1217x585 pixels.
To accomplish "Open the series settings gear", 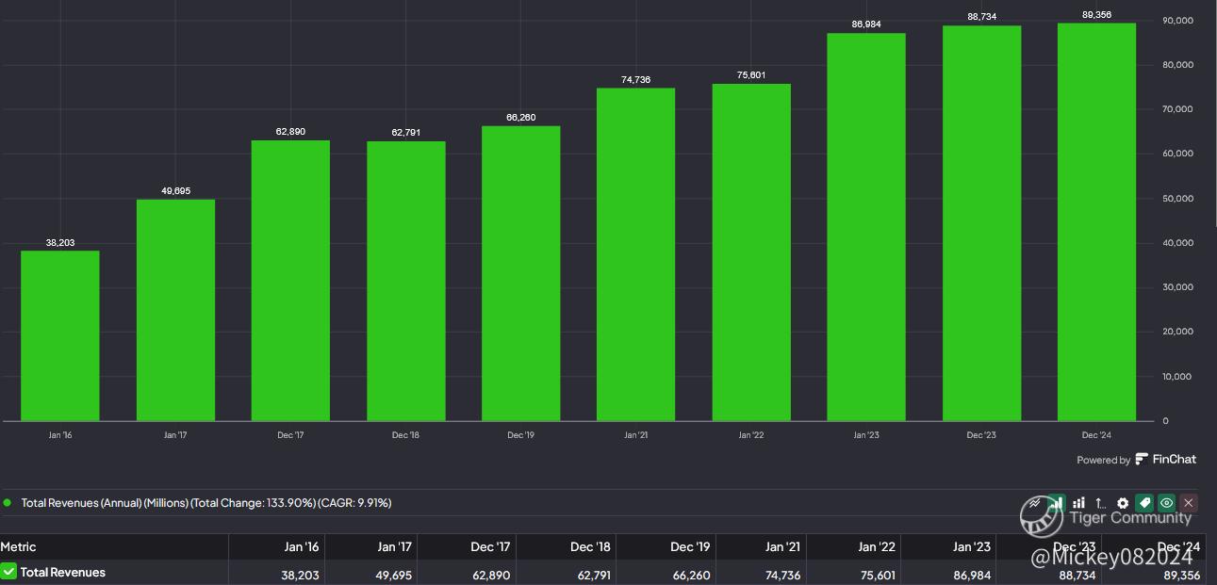I will (x=1123, y=503).
